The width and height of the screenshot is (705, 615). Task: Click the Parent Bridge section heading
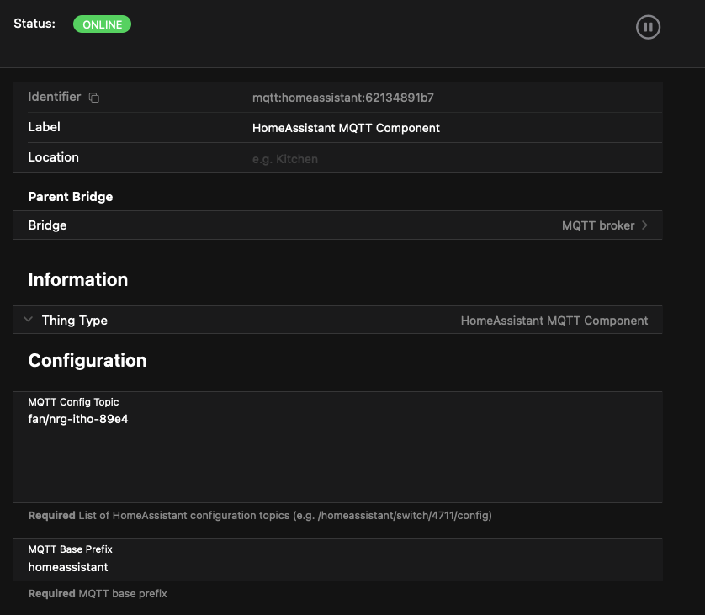(71, 197)
